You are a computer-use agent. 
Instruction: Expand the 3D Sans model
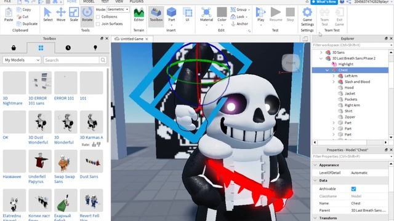pos(321,52)
